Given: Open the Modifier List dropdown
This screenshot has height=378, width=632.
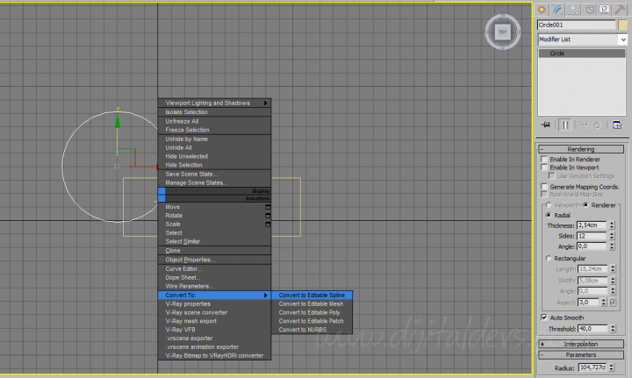Looking at the screenshot, I should tap(583, 39).
